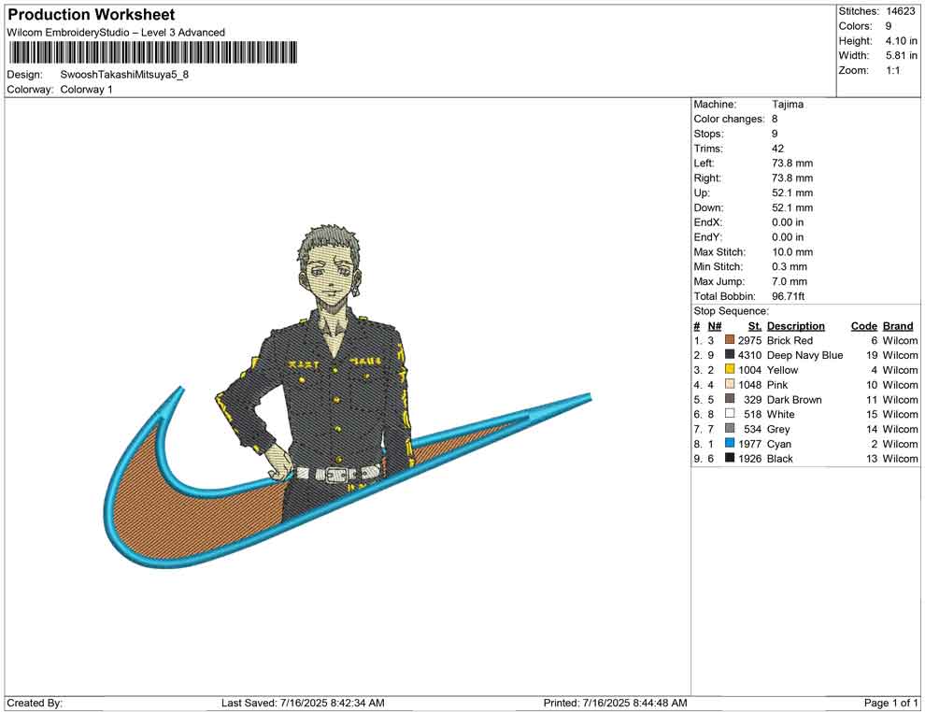925x712 pixels.
Task: Click the "Brick Red" description text
Action: pyautogui.click(x=790, y=340)
